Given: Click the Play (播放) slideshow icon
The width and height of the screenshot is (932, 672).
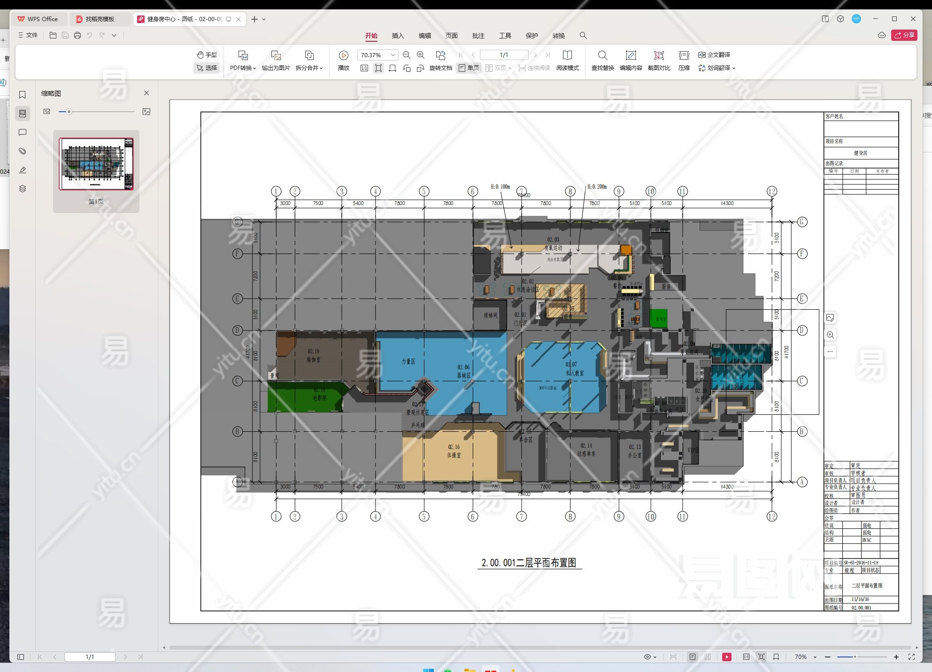Looking at the screenshot, I should click(x=343, y=55).
